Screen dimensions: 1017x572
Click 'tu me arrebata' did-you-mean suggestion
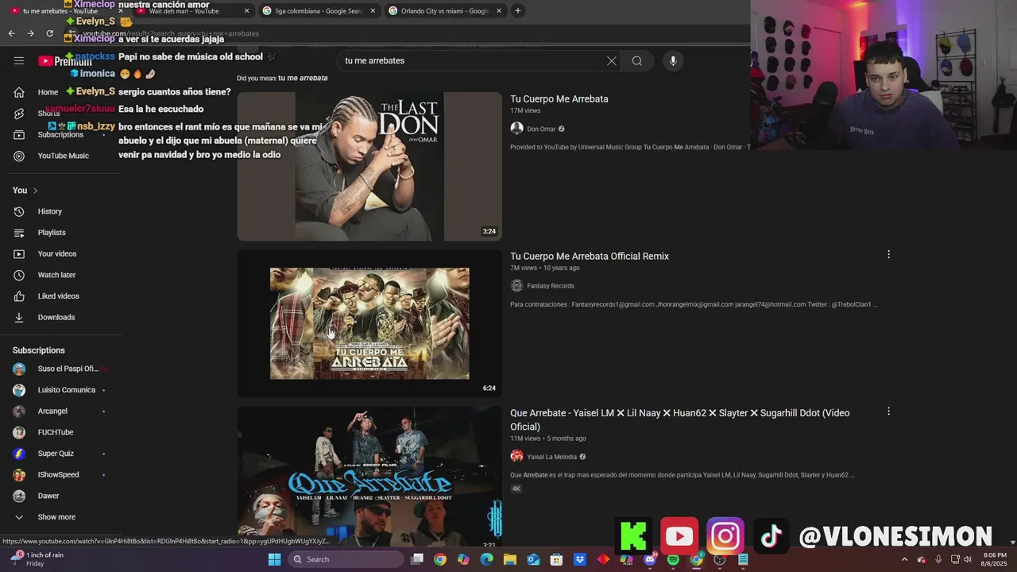(x=303, y=78)
